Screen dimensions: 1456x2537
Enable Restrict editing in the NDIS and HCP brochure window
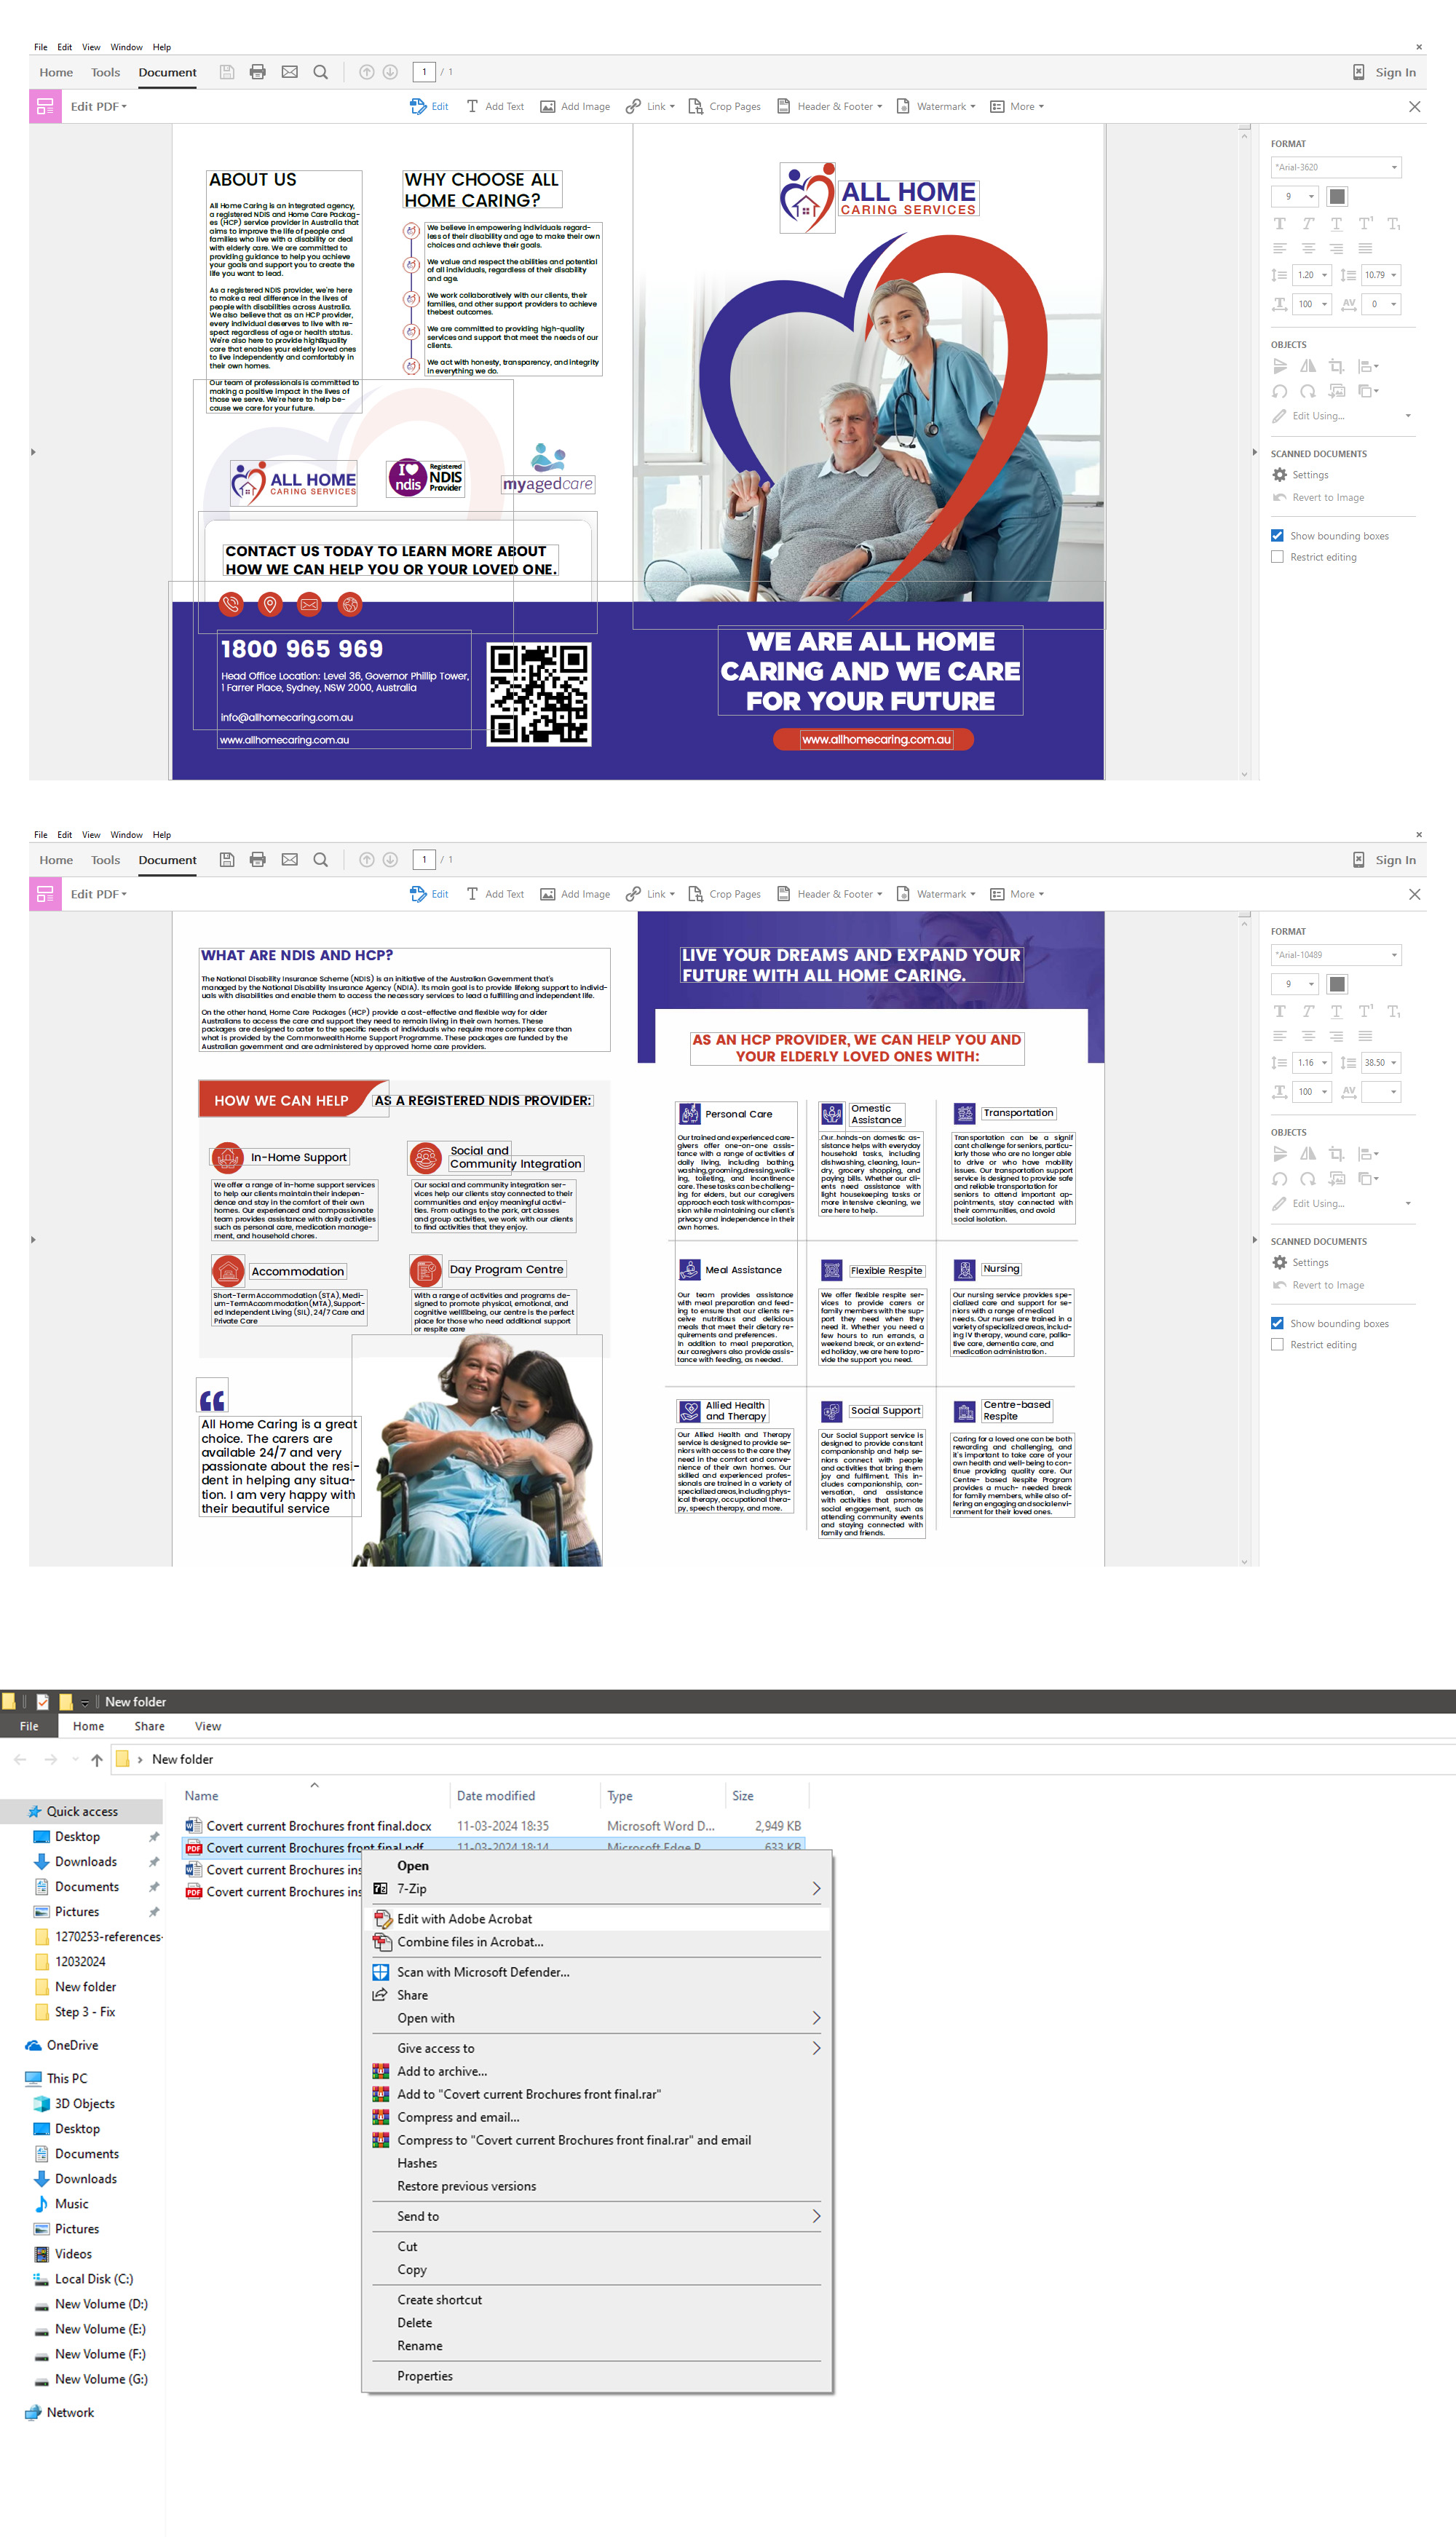(1277, 1345)
